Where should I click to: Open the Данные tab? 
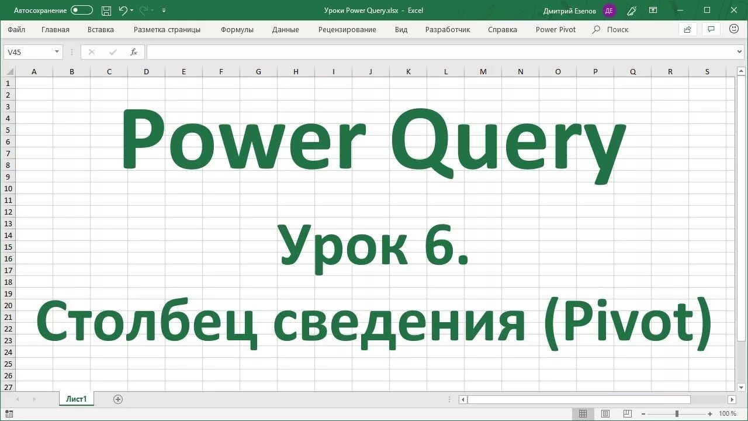point(285,30)
